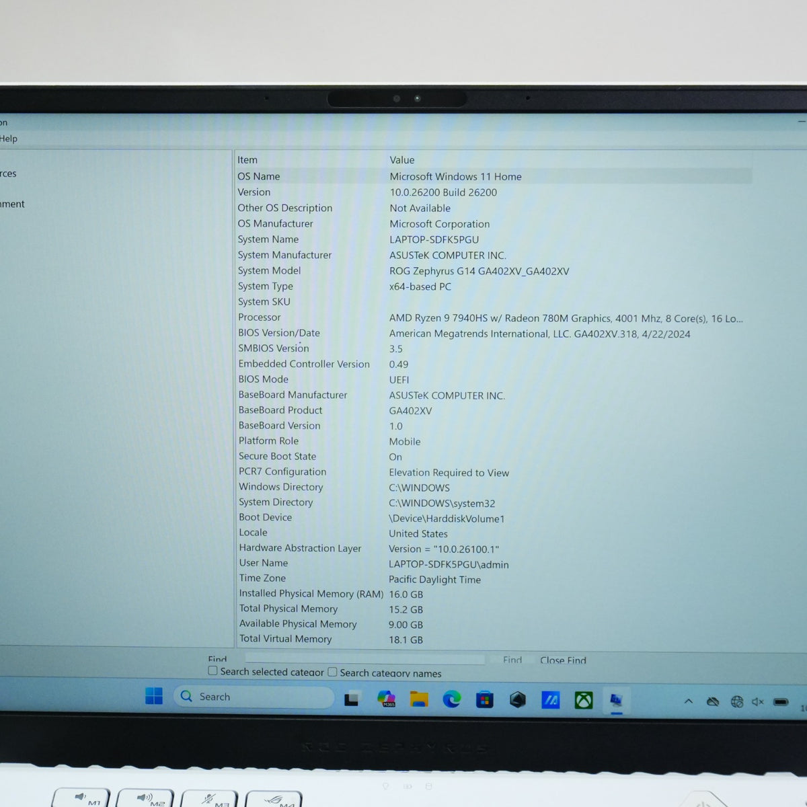Click the muted speaker tray icon
Image resolution: width=807 pixels, height=807 pixels.
(758, 702)
